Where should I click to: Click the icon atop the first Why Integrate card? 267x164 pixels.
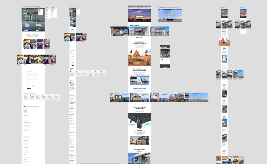(24, 95)
